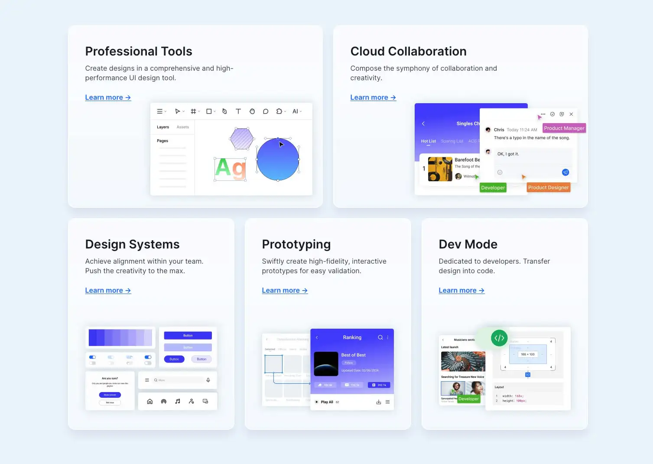653x464 pixels.
Task: Open the Barefoot album thumbnail
Action: pos(440,169)
